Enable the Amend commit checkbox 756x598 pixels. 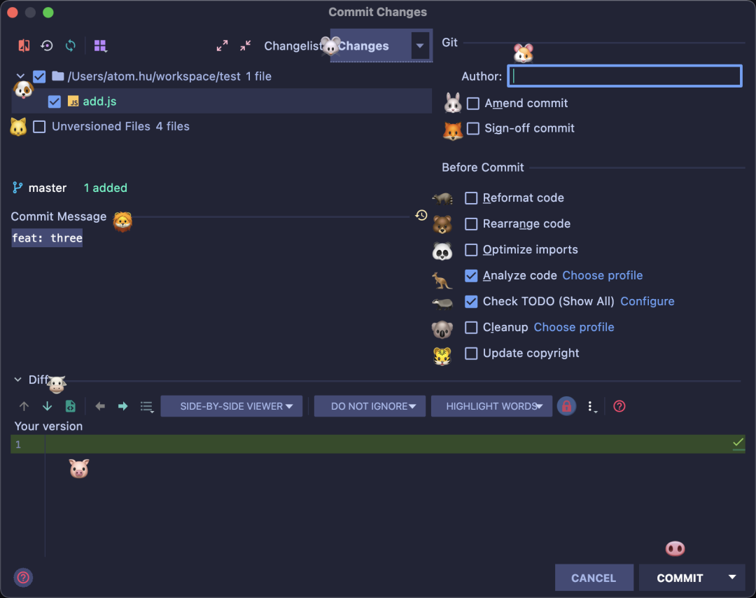coord(473,103)
